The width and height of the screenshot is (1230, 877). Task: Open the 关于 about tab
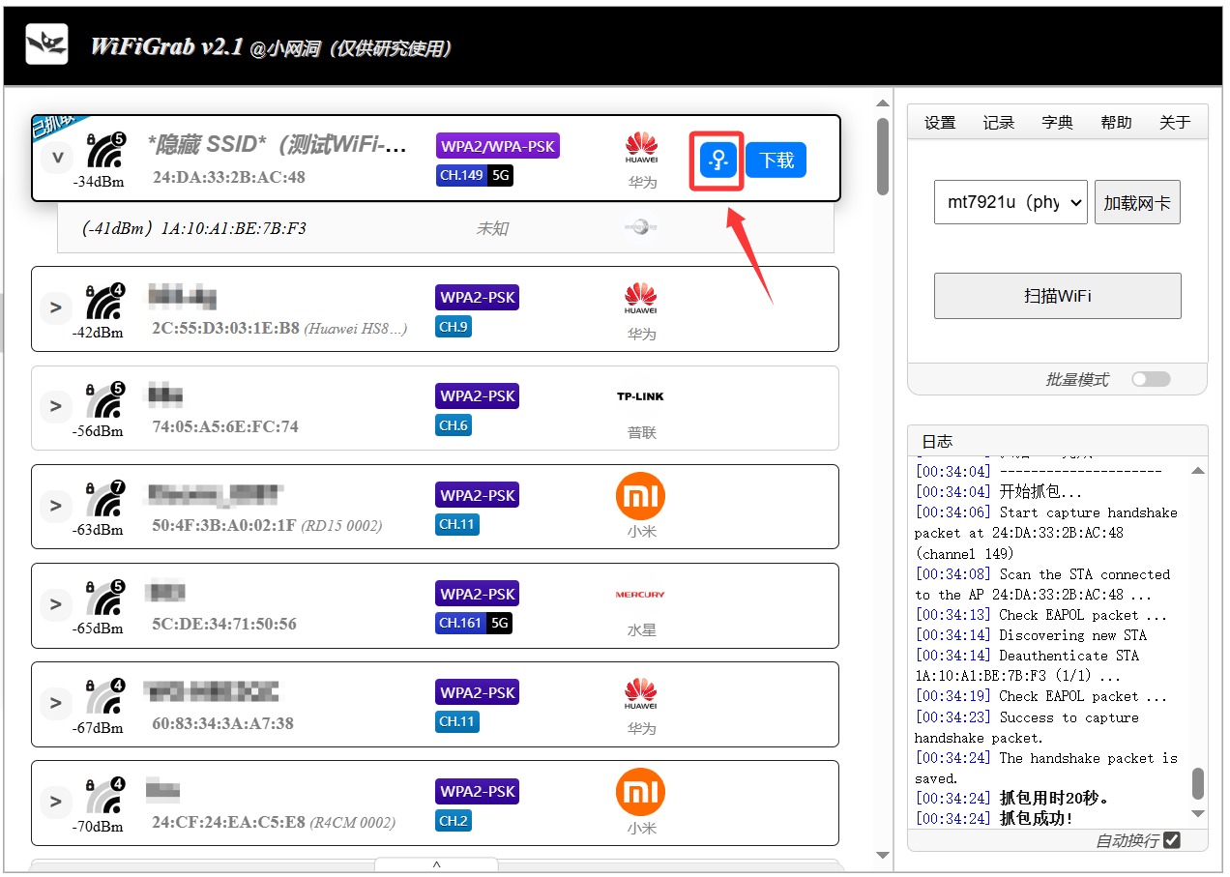coord(1175,122)
